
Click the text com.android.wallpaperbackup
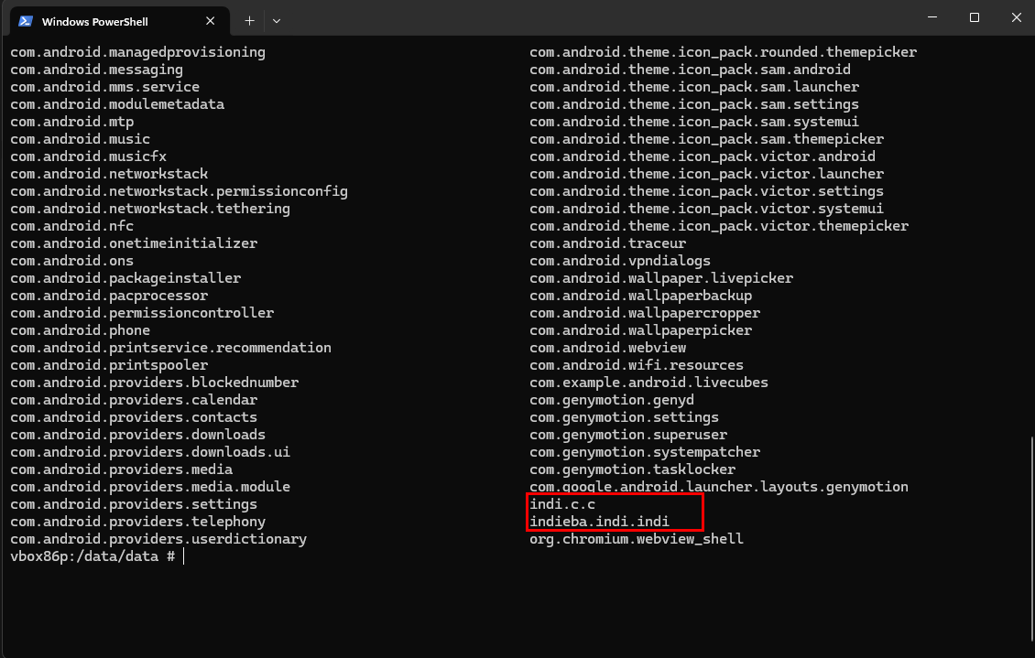(x=641, y=296)
